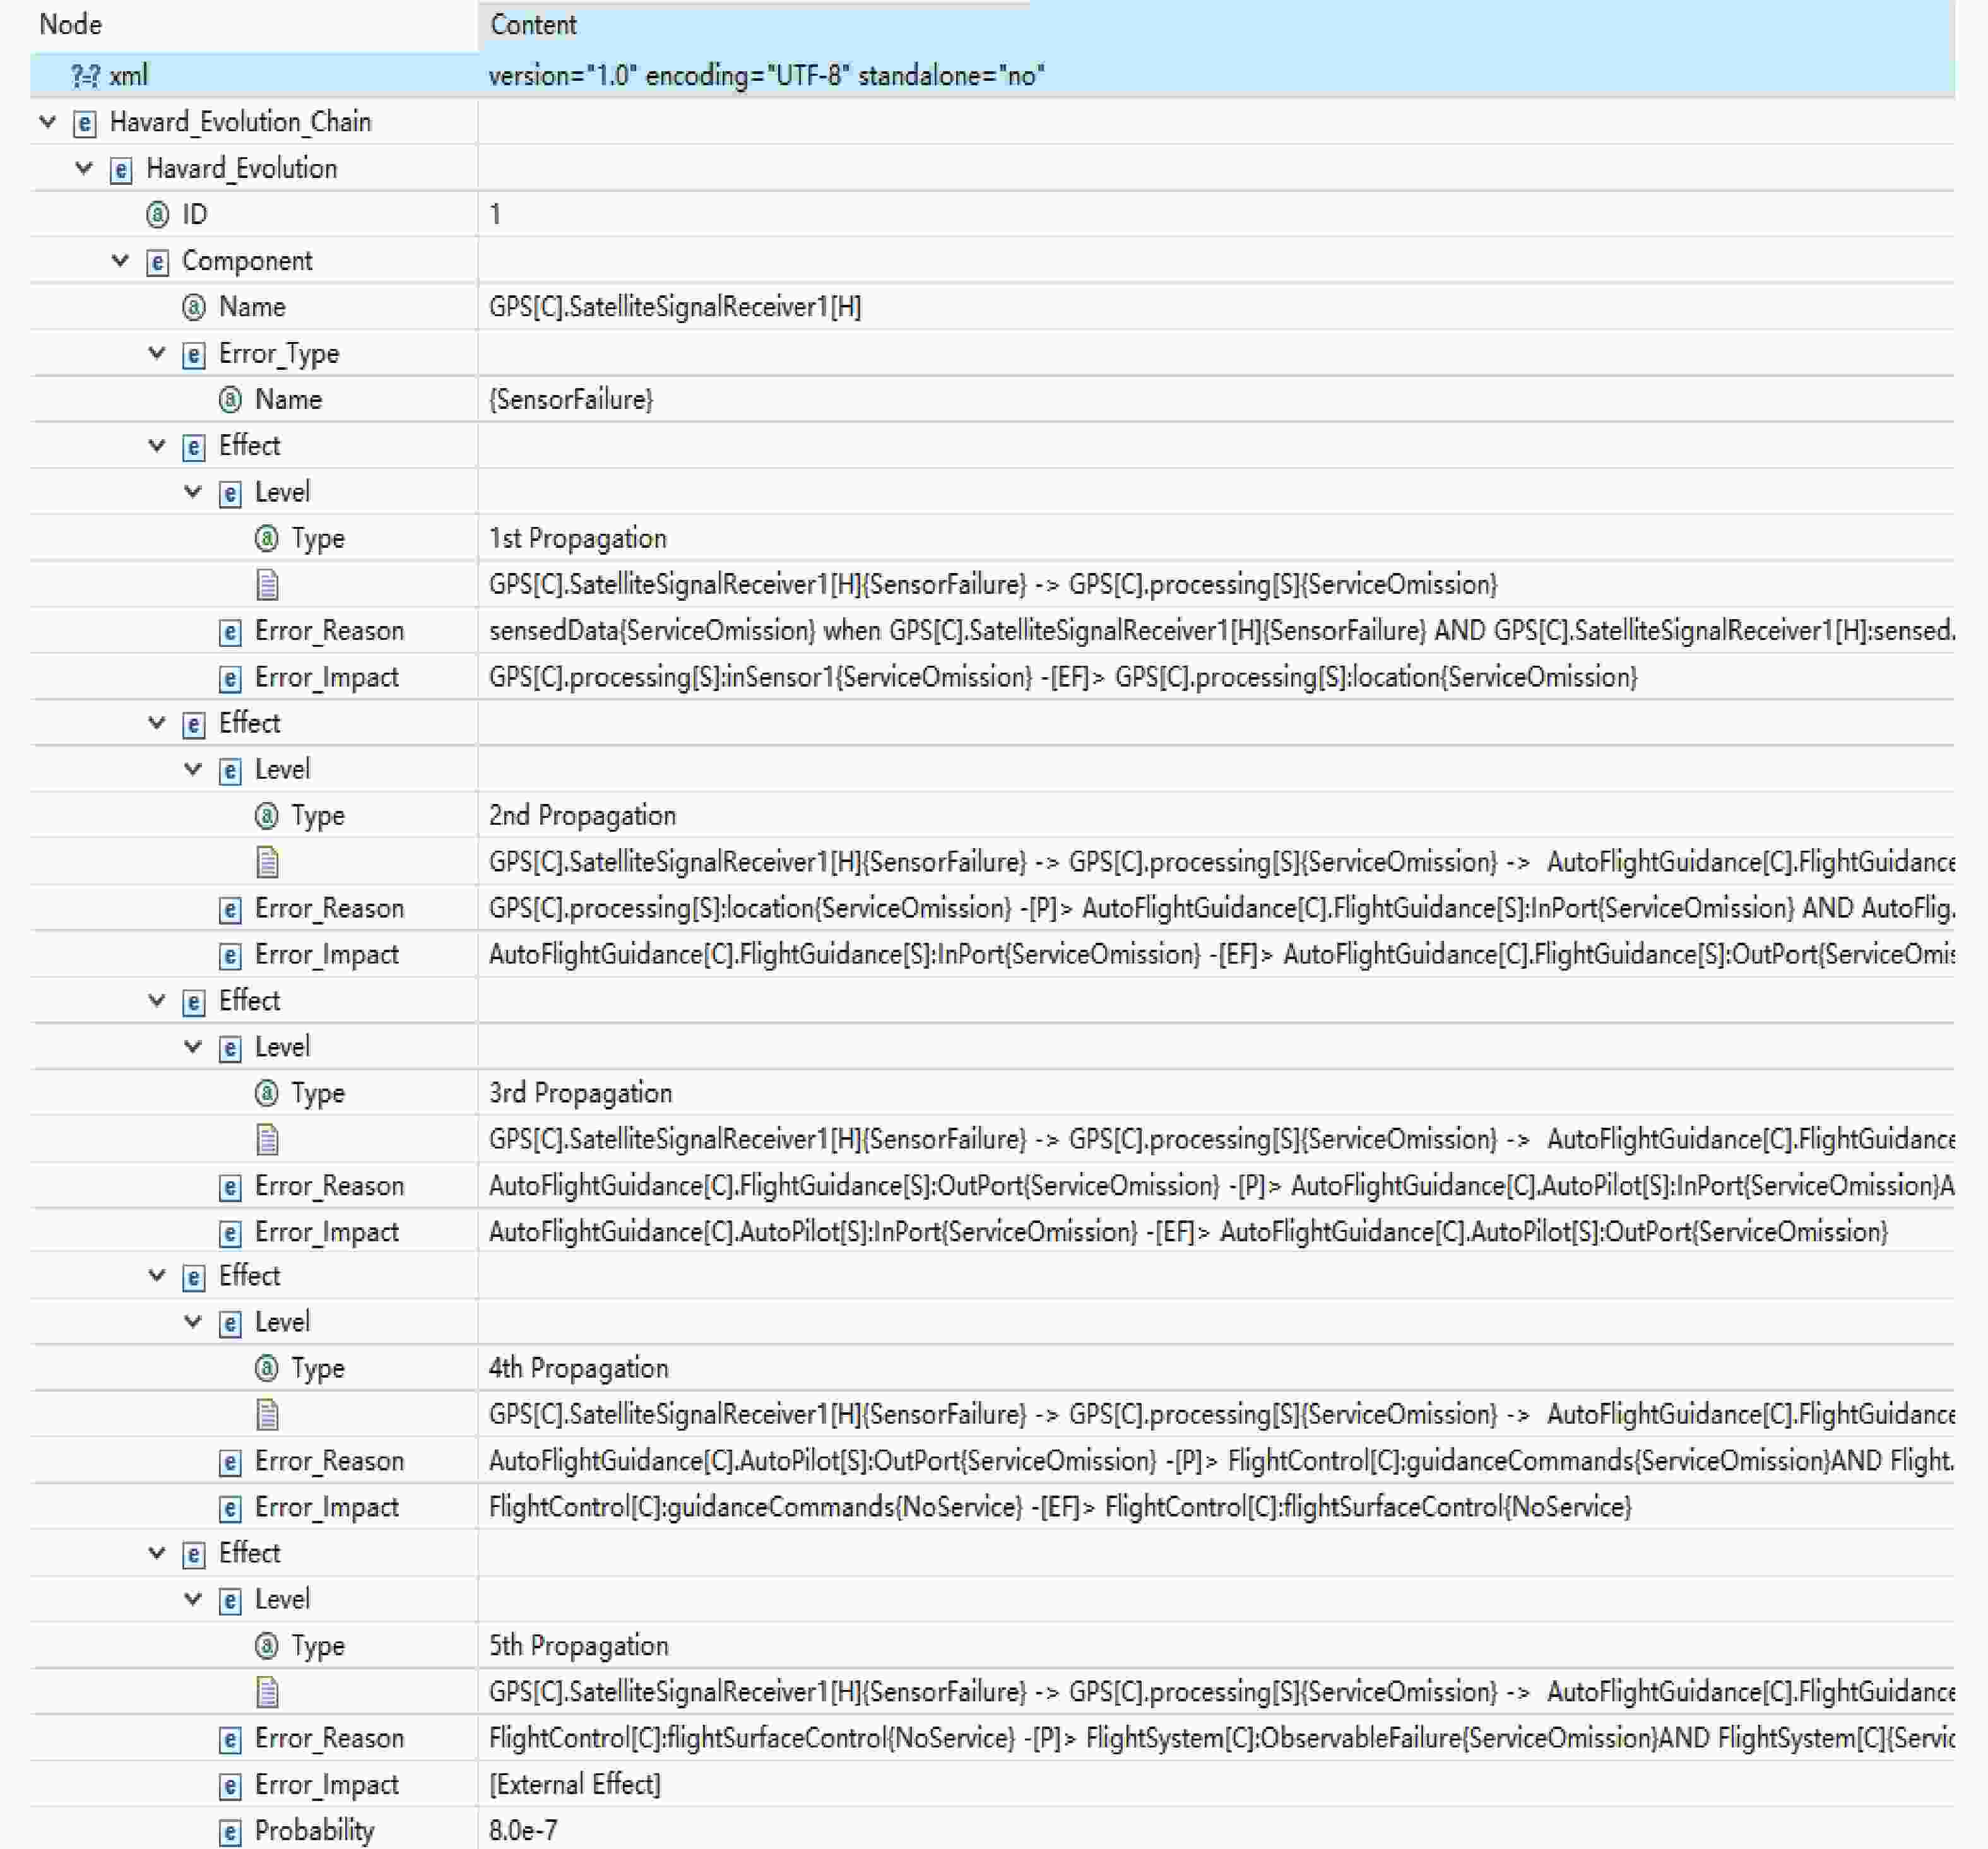Select the GPS[C].SatelliteSignalReceiver1[H] name value
Screen dimensions: 1988x1849
[675, 307]
